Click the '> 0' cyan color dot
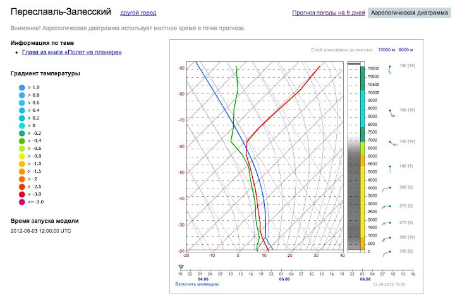The height and width of the screenshot is (298, 455). click(x=21, y=125)
